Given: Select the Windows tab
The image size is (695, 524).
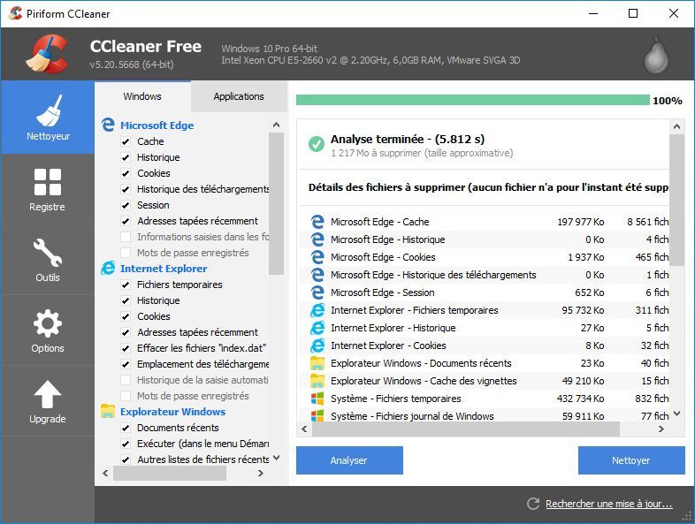Looking at the screenshot, I should (142, 96).
